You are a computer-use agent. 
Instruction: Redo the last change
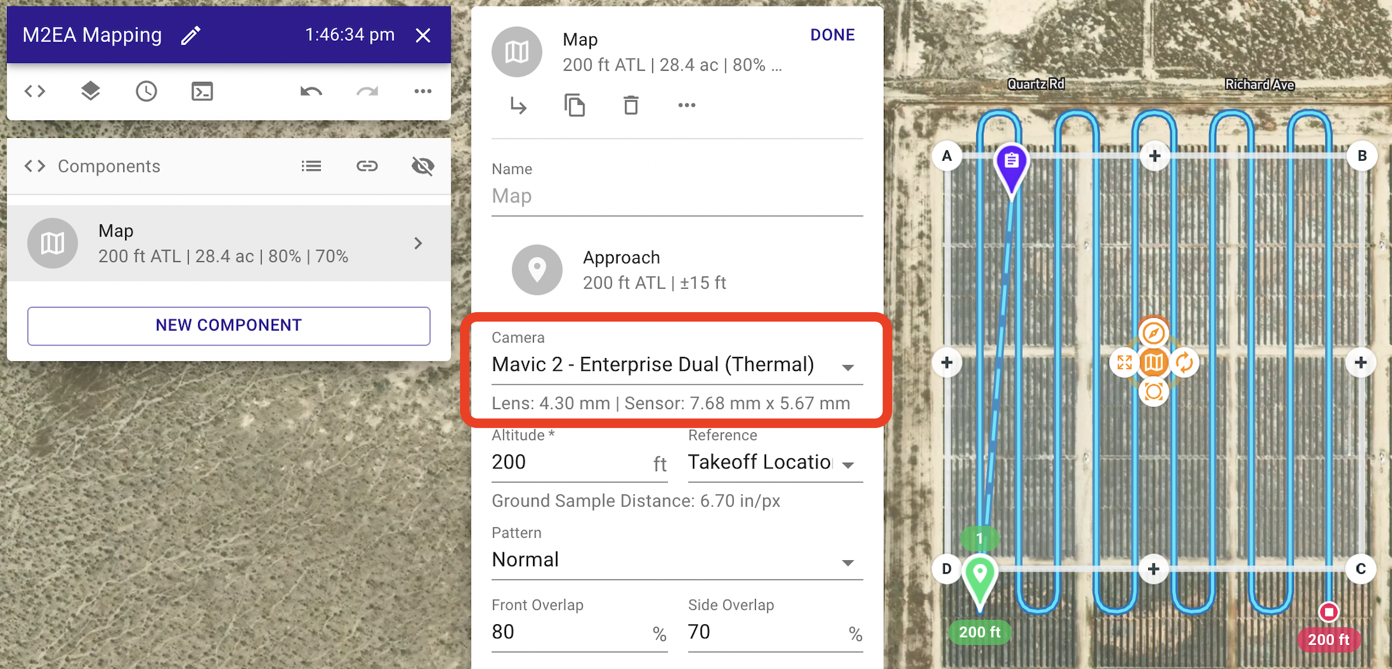(367, 91)
